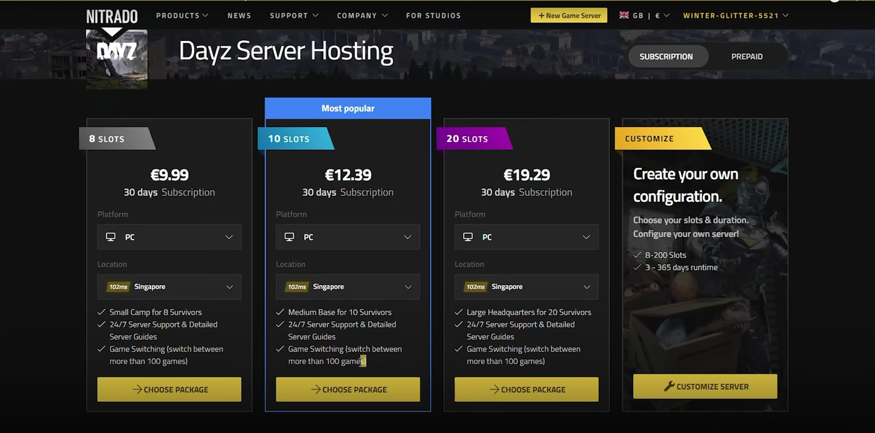Image resolution: width=875 pixels, height=433 pixels.
Task: Click 'Medium Base for 10 Survivors' text
Action: point(340,312)
